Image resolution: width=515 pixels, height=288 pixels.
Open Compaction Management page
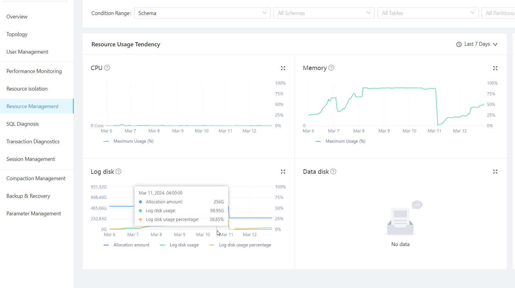click(x=37, y=178)
